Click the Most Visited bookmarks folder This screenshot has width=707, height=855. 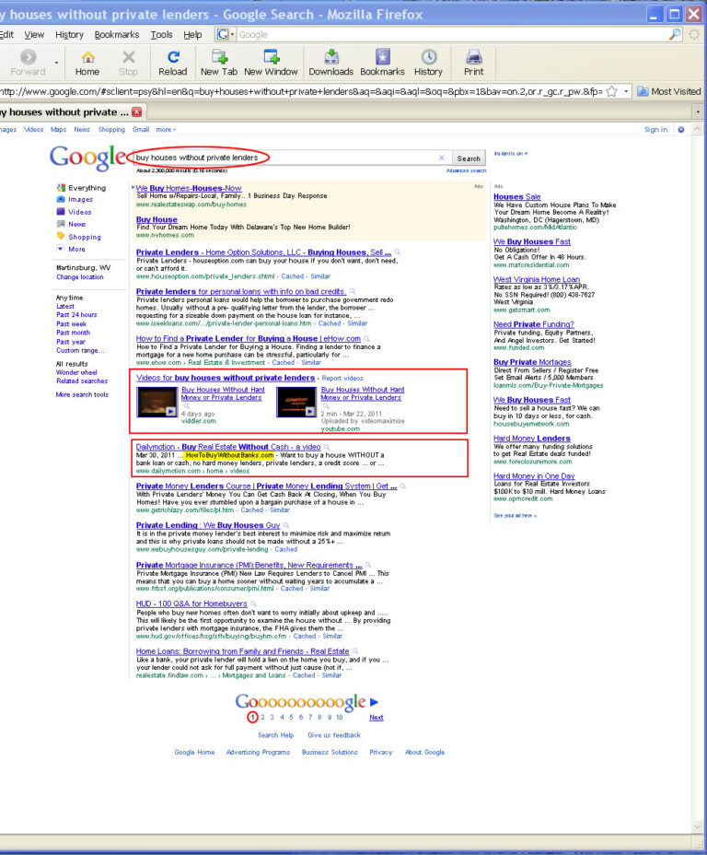coord(669,91)
